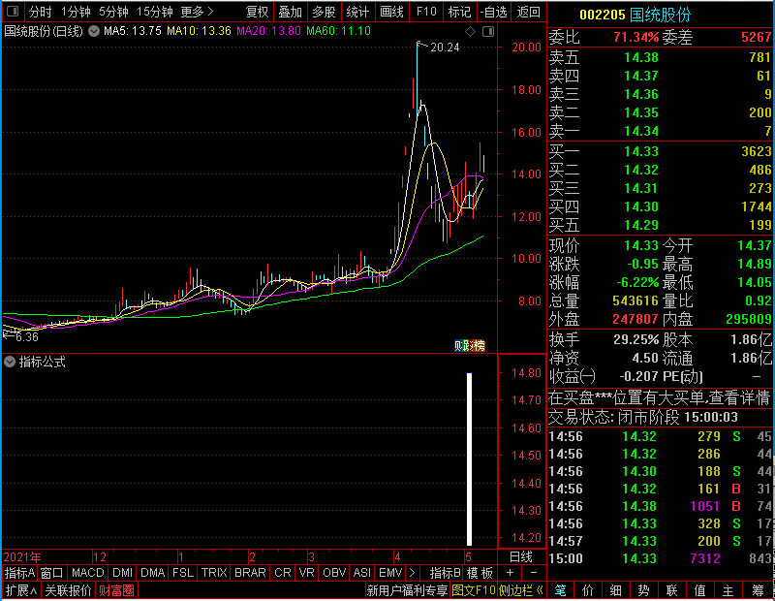Open the F10 company info
This screenshot has width=775, height=601.
click(x=426, y=12)
